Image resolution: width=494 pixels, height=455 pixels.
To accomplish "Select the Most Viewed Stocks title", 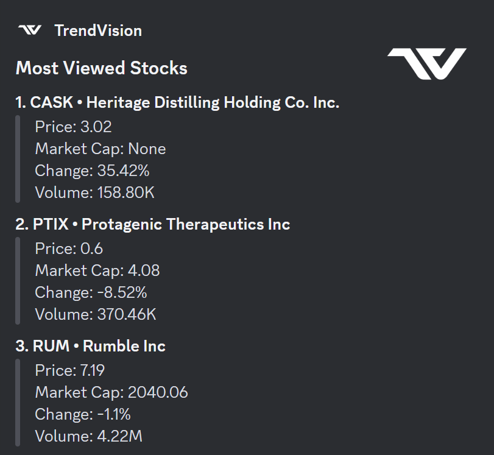I will coord(101,68).
